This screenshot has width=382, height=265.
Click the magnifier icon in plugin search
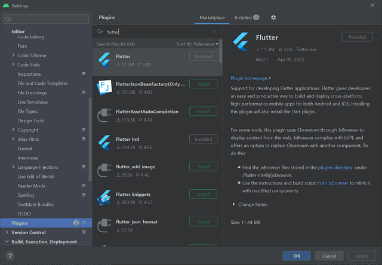point(100,32)
